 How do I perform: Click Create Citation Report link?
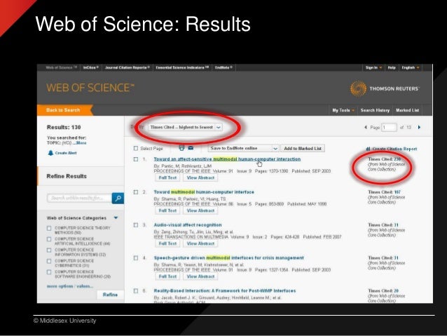pyautogui.click(x=392, y=149)
